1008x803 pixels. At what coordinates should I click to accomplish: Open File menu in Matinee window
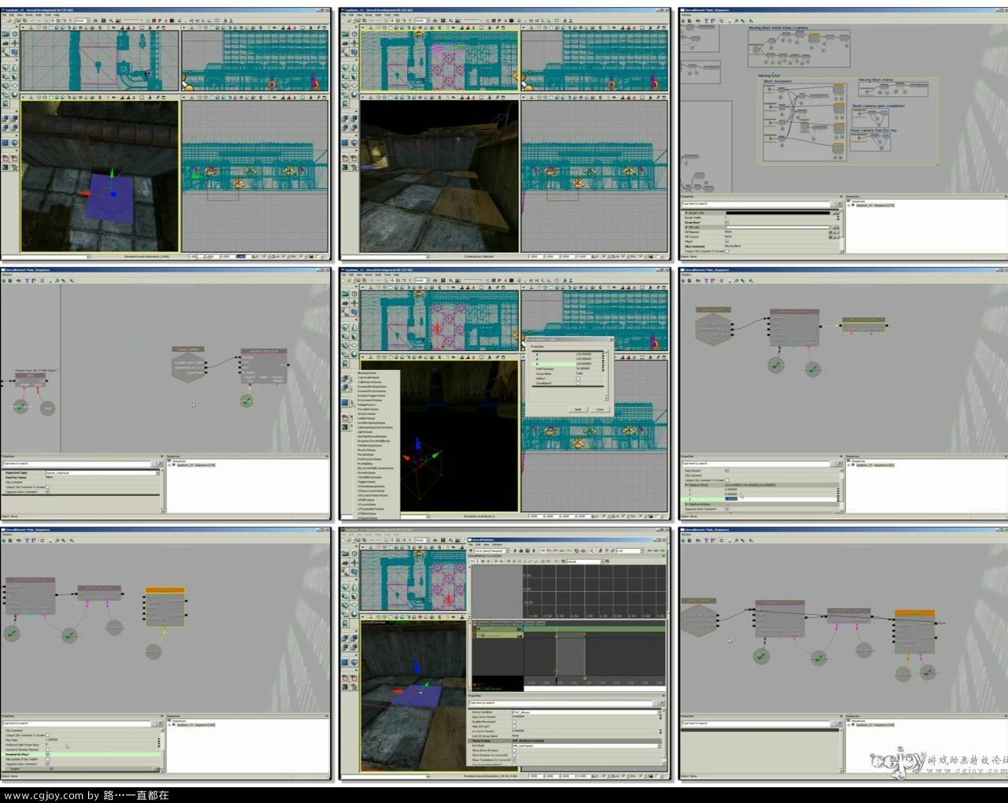click(x=470, y=545)
